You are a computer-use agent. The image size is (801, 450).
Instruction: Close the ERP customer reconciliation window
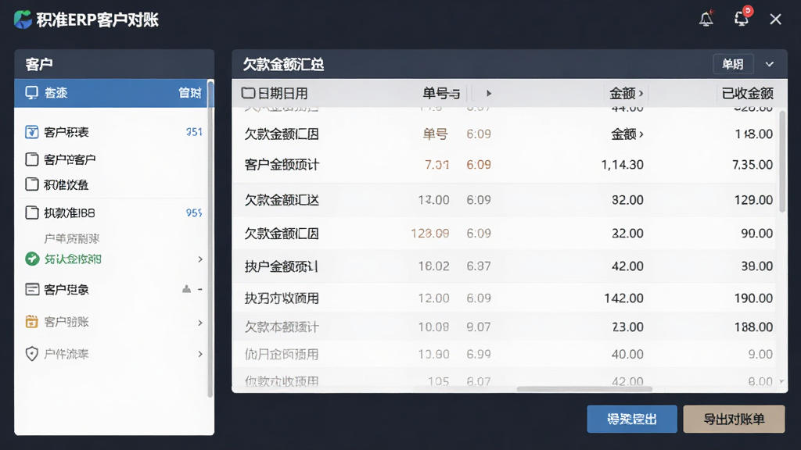pyautogui.click(x=775, y=20)
